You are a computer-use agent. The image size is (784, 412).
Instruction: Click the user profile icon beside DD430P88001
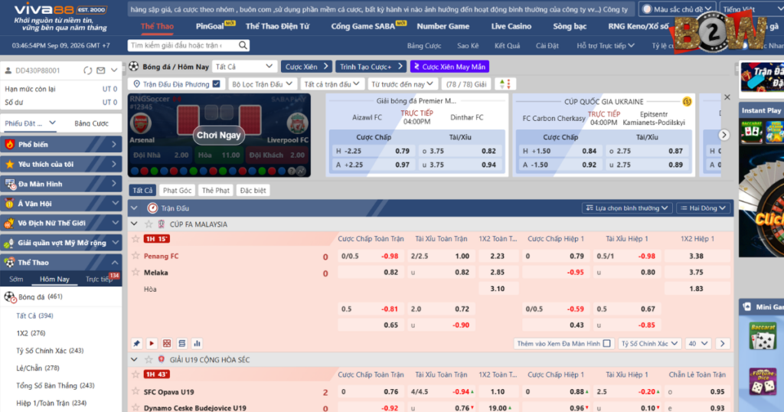point(8,70)
